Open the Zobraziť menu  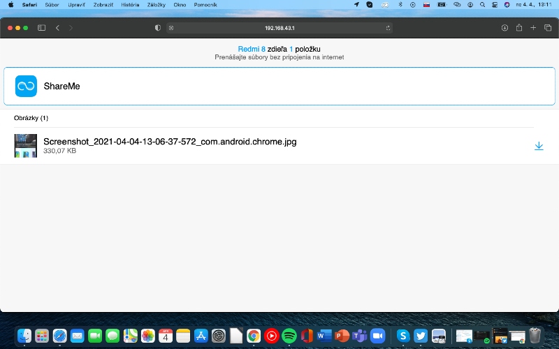click(103, 4)
